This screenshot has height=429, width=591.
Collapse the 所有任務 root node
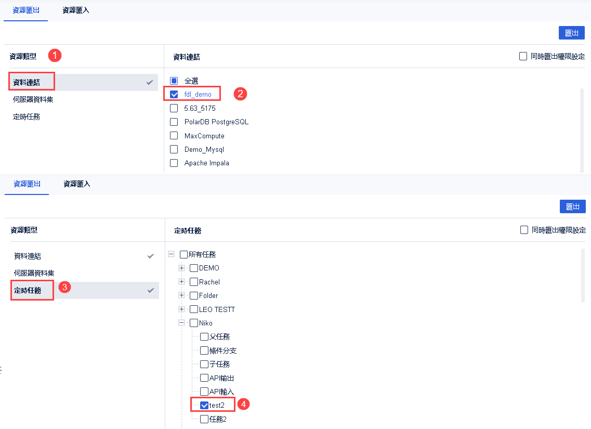pyautogui.click(x=171, y=254)
